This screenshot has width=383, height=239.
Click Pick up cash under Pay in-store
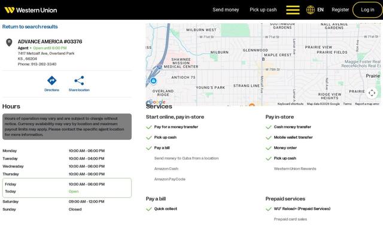(285, 158)
